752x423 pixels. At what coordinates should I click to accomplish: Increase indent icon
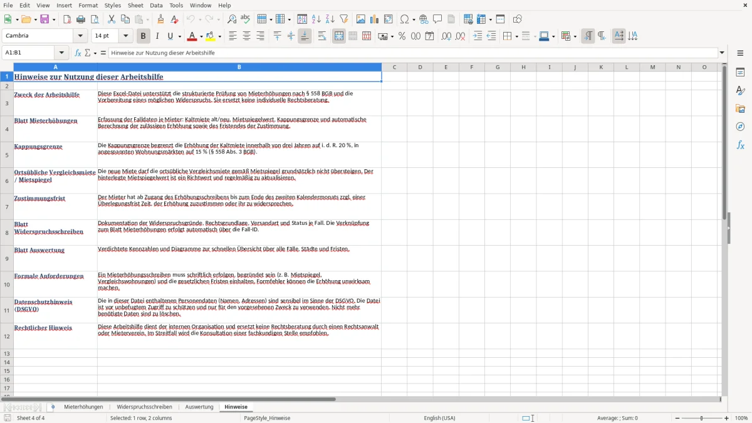point(478,36)
